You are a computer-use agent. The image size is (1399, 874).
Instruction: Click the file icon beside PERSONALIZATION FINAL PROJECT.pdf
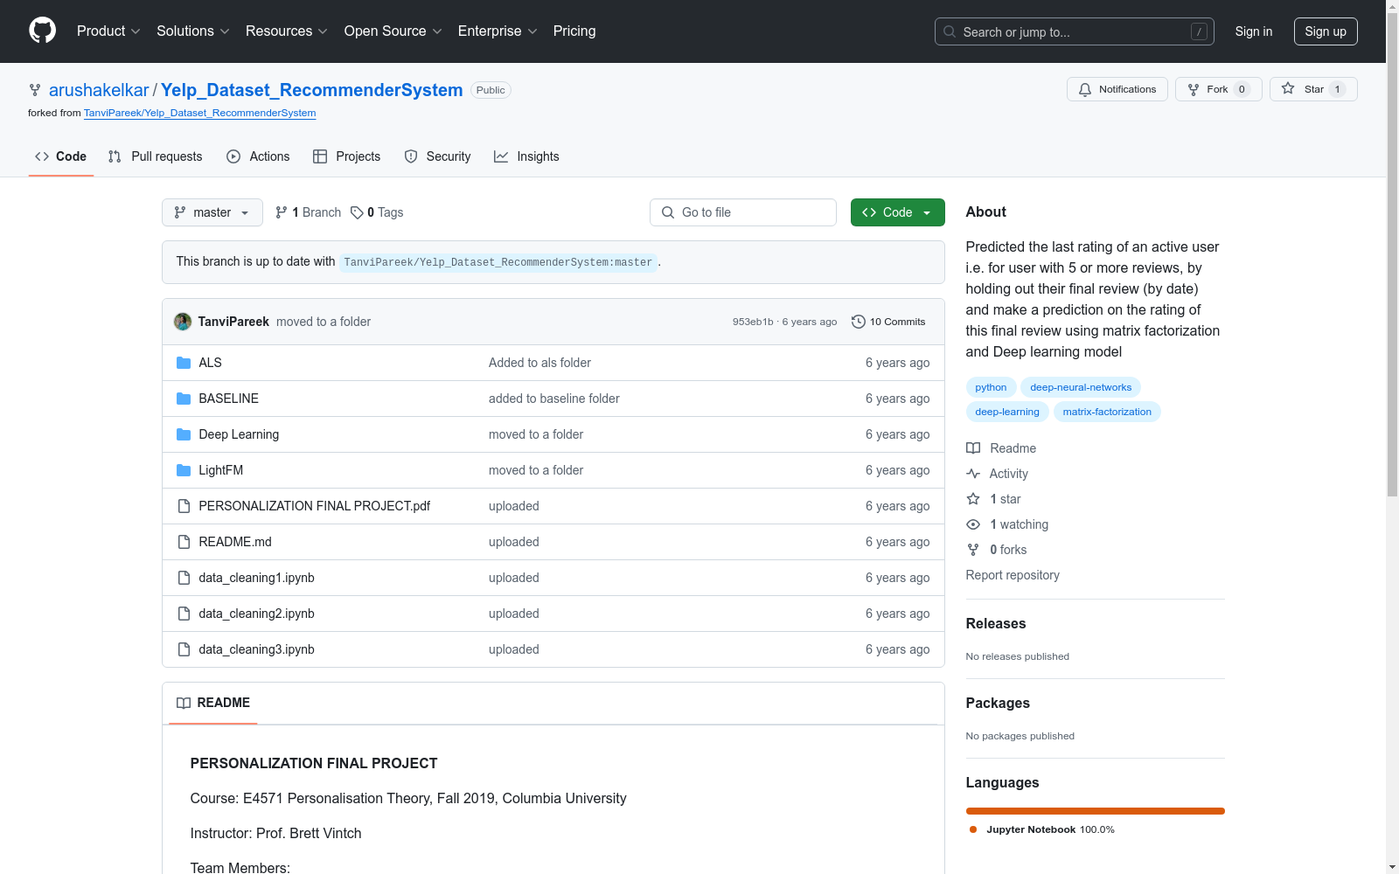coord(184,506)
